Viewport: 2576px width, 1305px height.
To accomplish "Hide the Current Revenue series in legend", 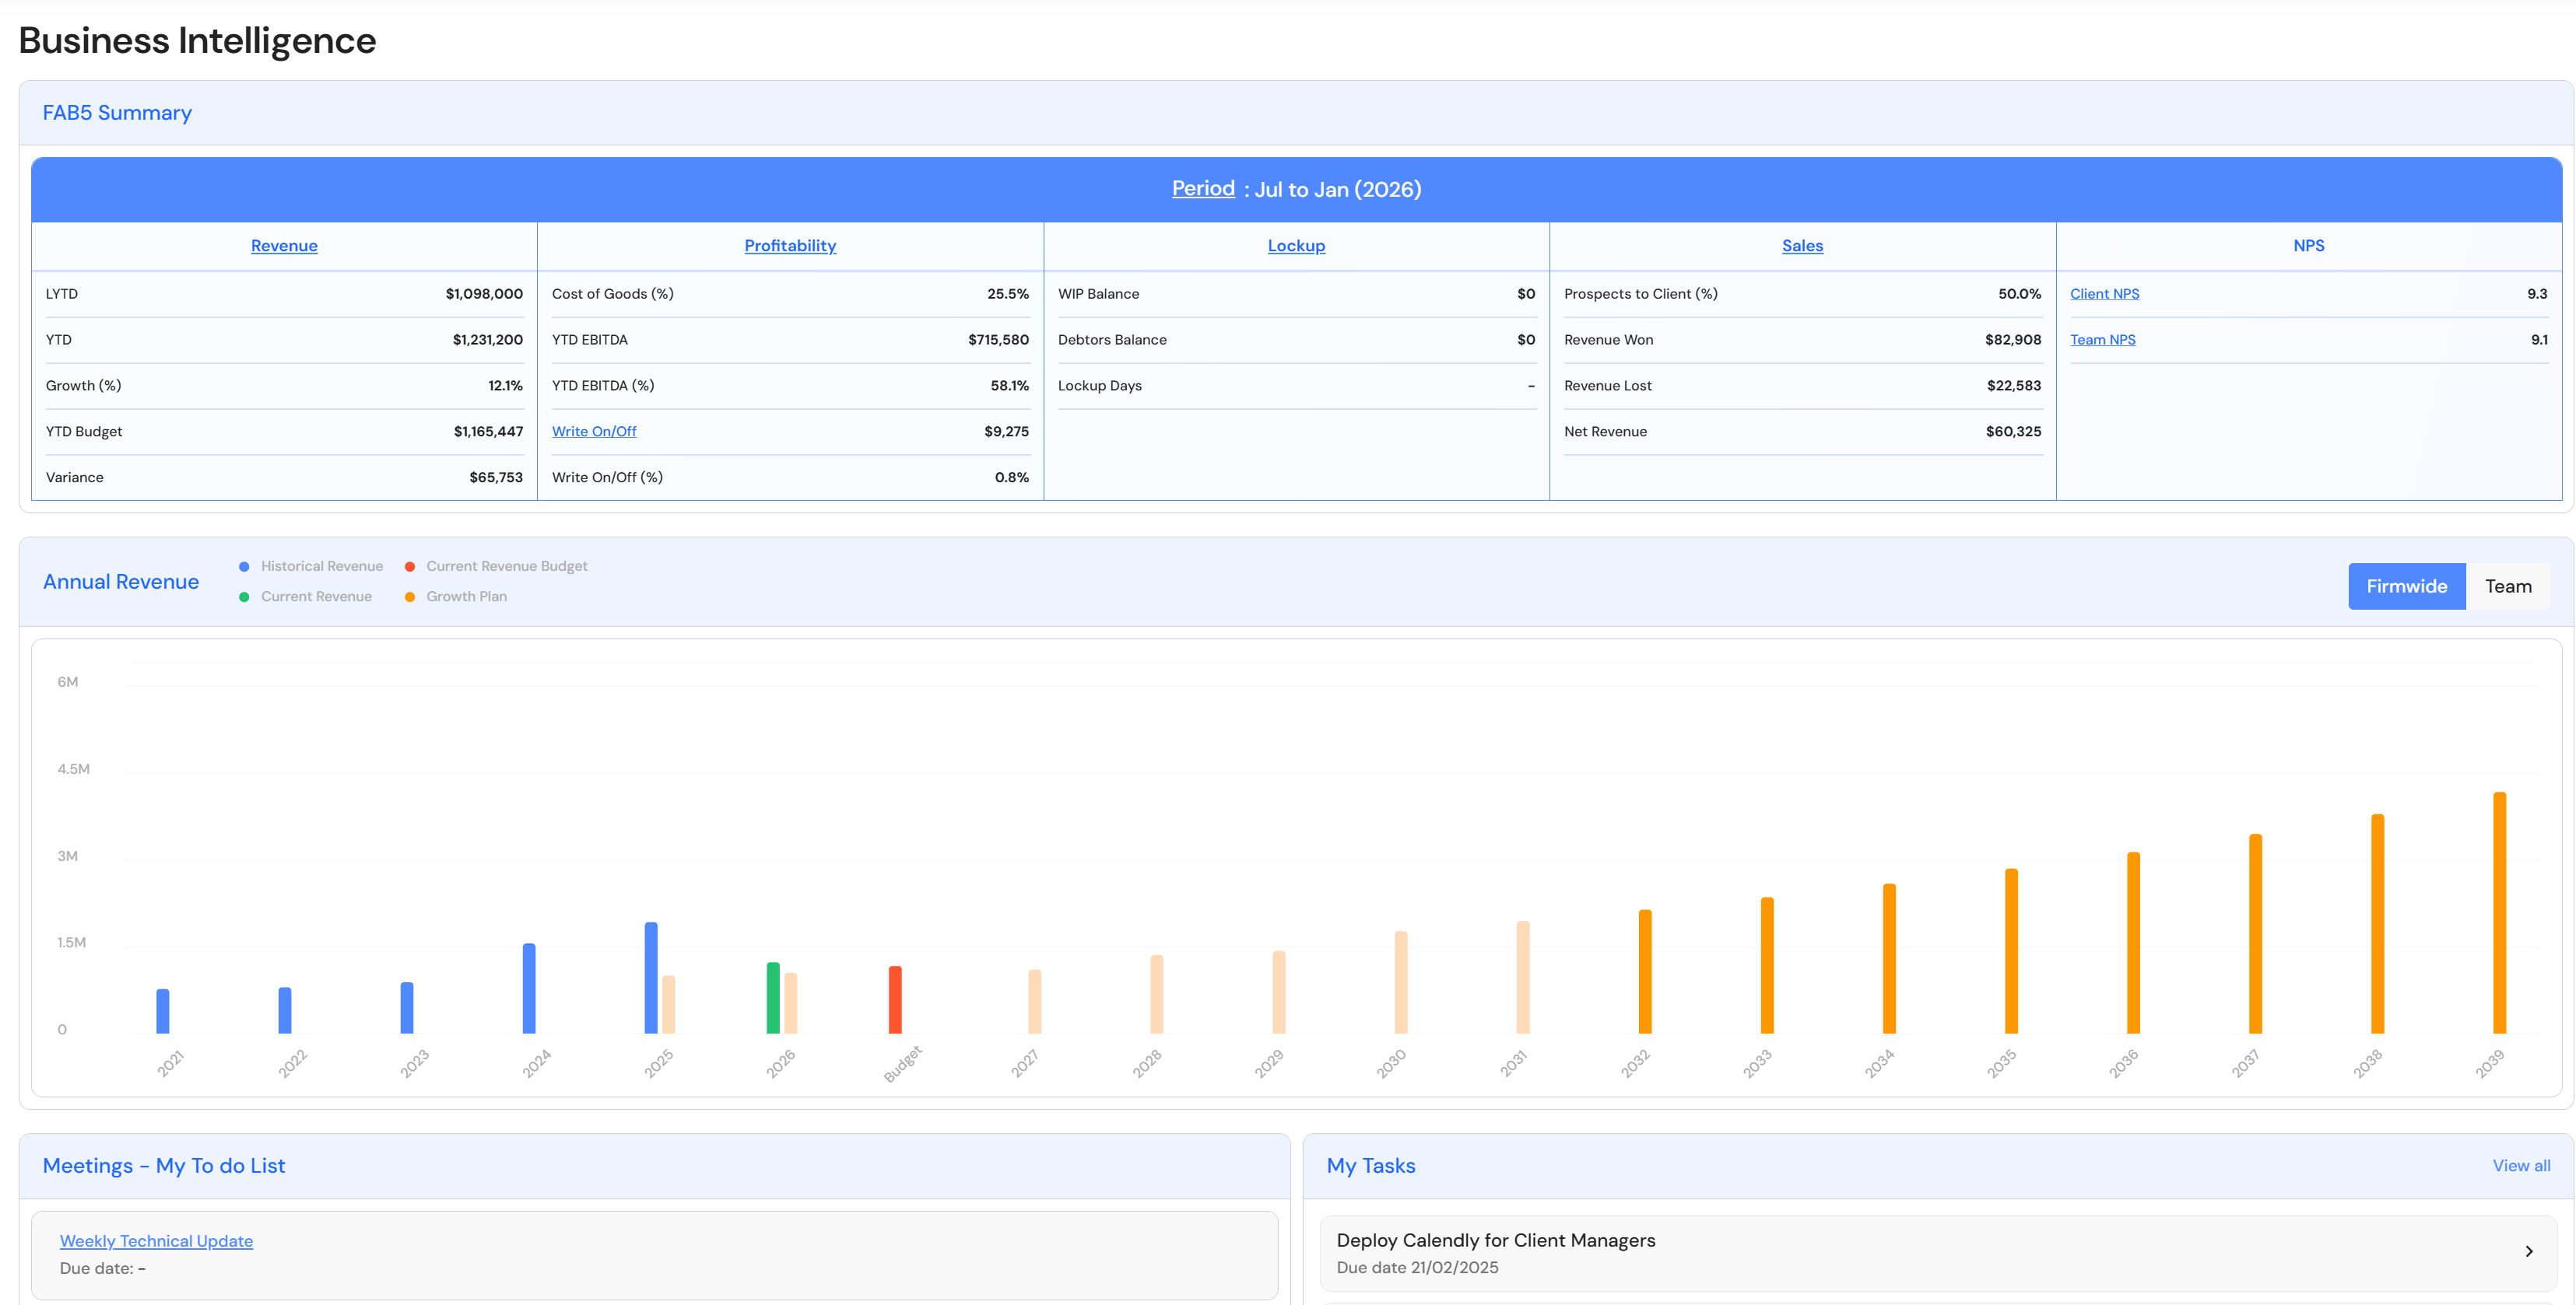I will point(316,597).
